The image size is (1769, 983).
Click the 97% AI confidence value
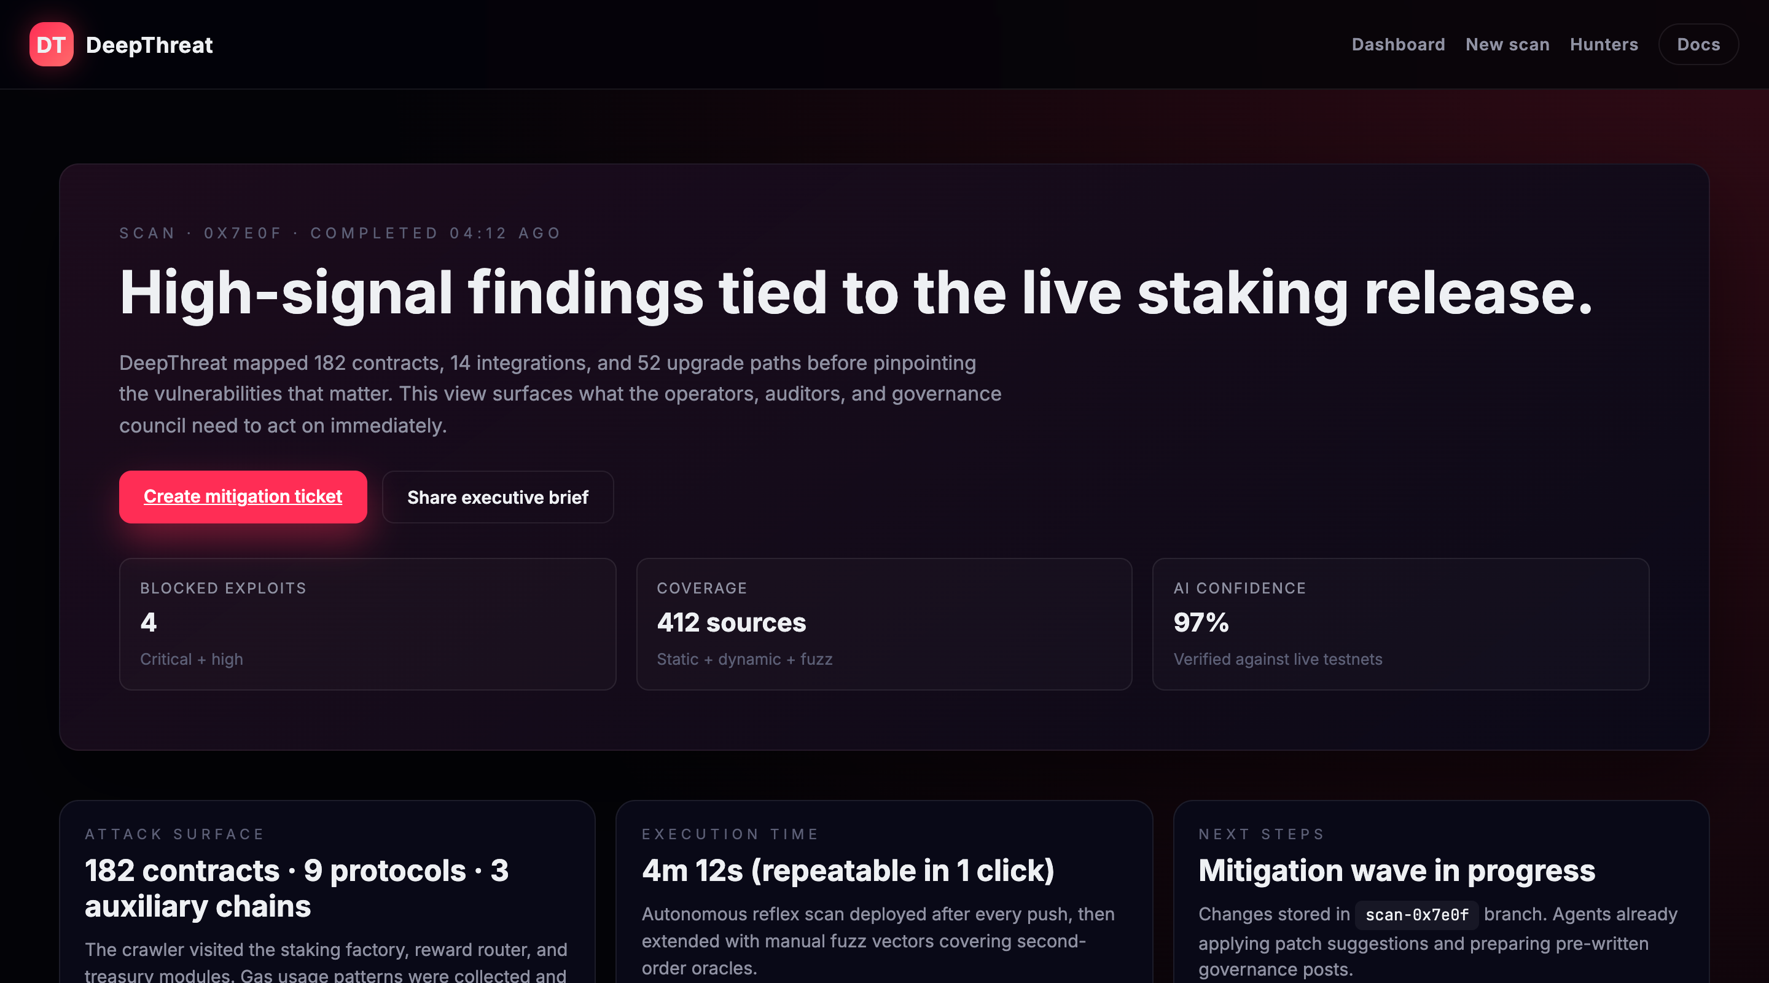coord(1200,622)
